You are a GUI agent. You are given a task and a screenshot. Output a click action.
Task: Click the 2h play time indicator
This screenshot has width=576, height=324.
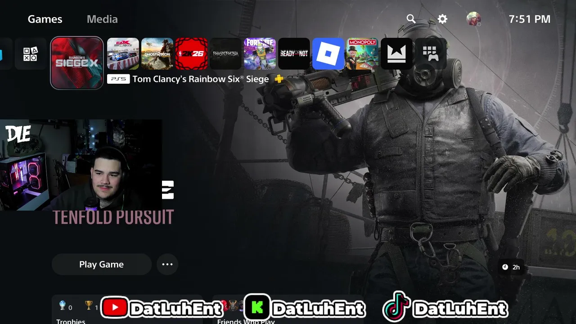coord(511,267)
